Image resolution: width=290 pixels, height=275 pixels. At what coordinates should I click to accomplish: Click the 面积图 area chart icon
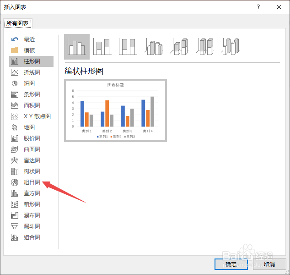15,105
